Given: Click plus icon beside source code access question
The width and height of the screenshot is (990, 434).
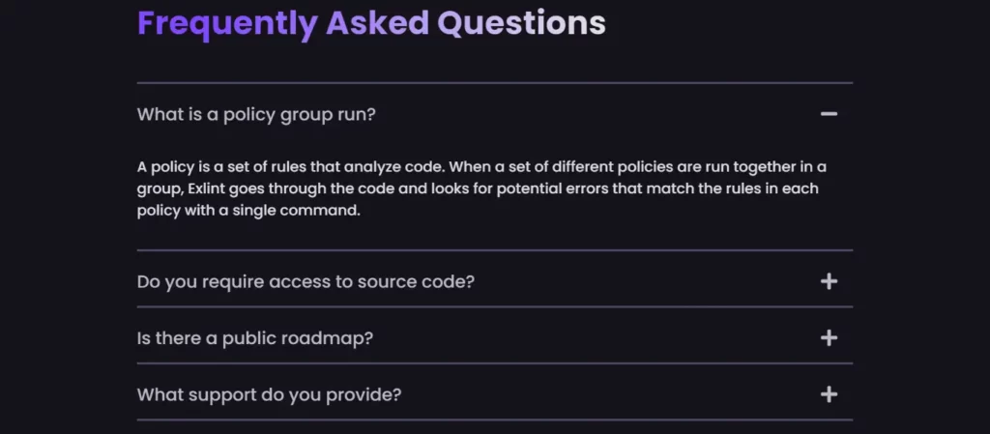Looking at the screenshot, I should [x=829, y=281].
